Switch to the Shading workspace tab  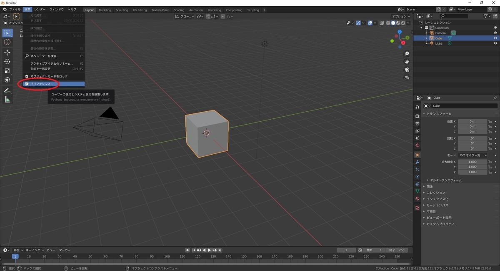(x=179, y=10)
